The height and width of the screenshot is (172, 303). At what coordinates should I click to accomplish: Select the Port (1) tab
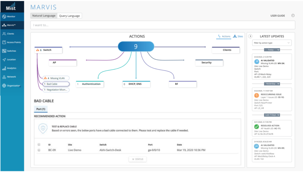pos(41,109)
